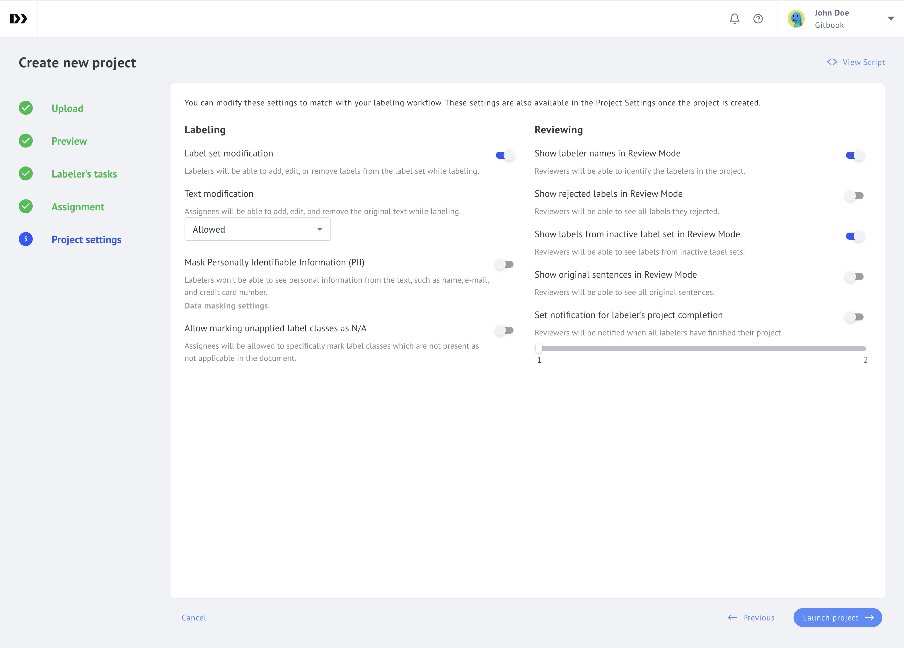904x648 pixels.
Task: Enable Mask Personally Identifiable Information toggle
Action: point(505,264)
